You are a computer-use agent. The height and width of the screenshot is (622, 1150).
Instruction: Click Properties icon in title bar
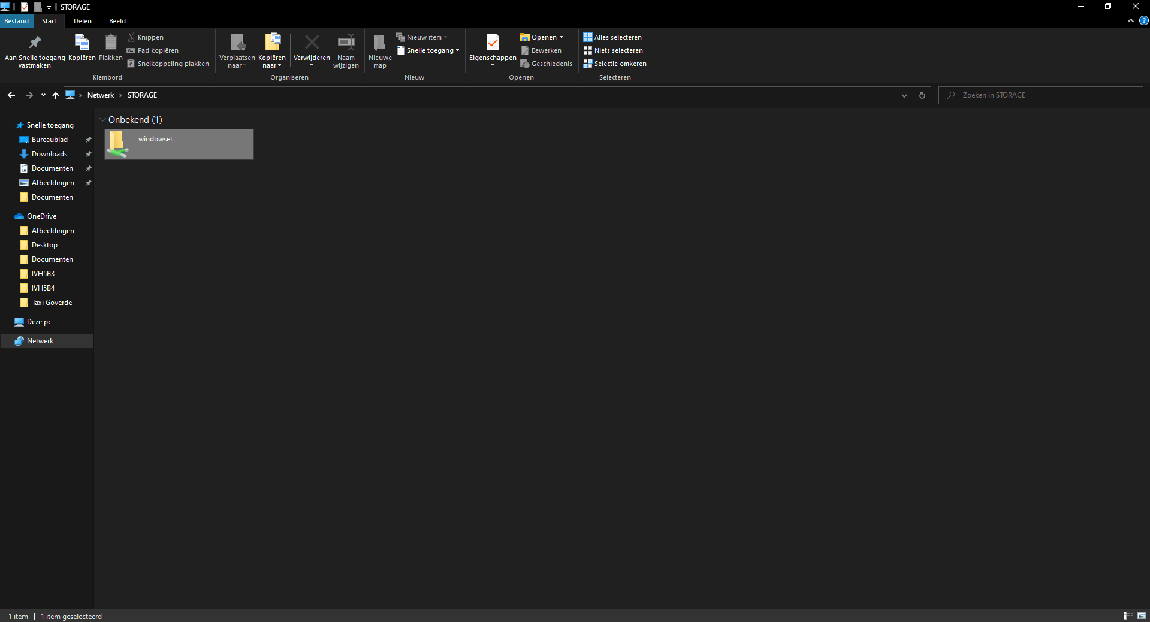tap(25, 7)
